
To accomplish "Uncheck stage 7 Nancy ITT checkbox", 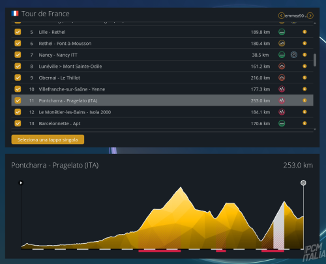I will (x=18, y=55).
